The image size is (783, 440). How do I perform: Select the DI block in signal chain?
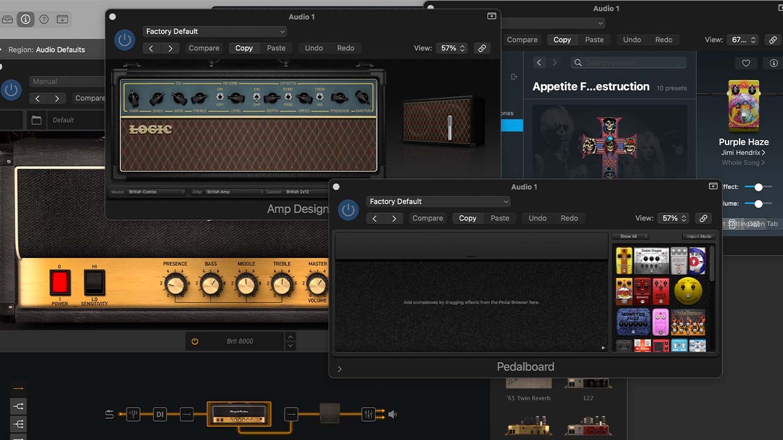[x=160, y=414]
